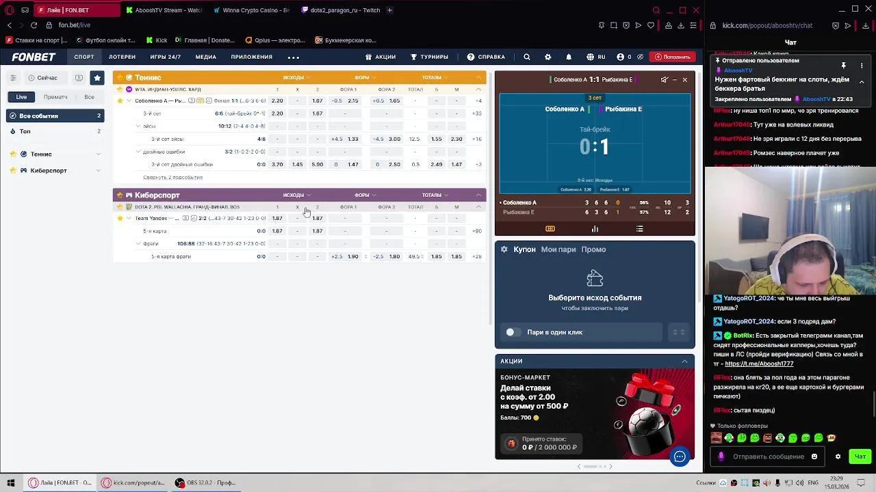Viewport: 876px width, 492px height.
Task: Click the Пополнить deposit button
Action: pyautogui.click(x=672, y=57)
